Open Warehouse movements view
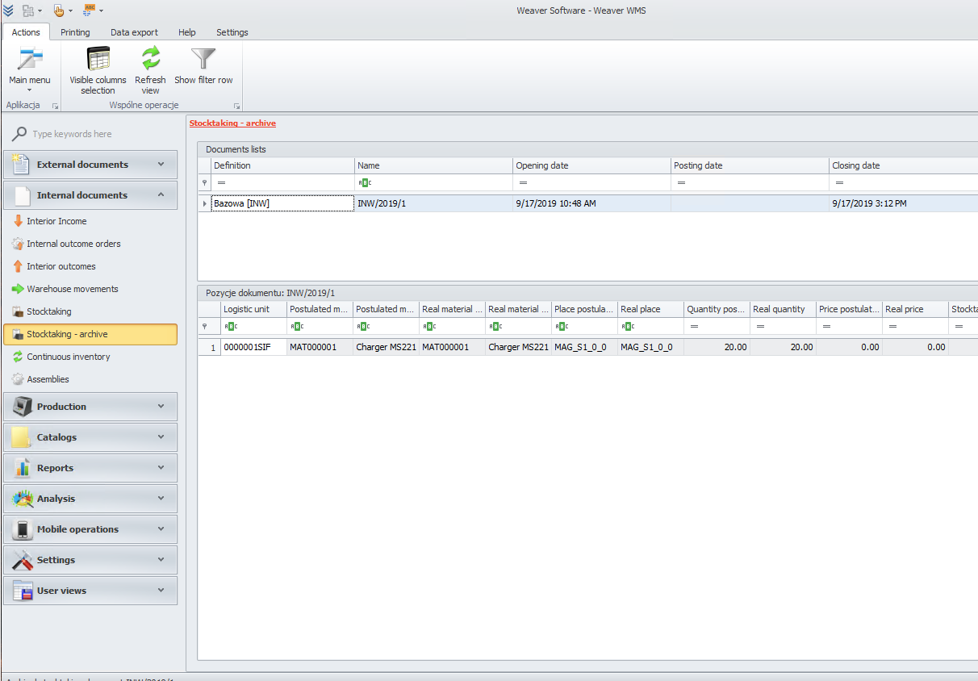Screen dimensions: 978x681 (73, 289)
